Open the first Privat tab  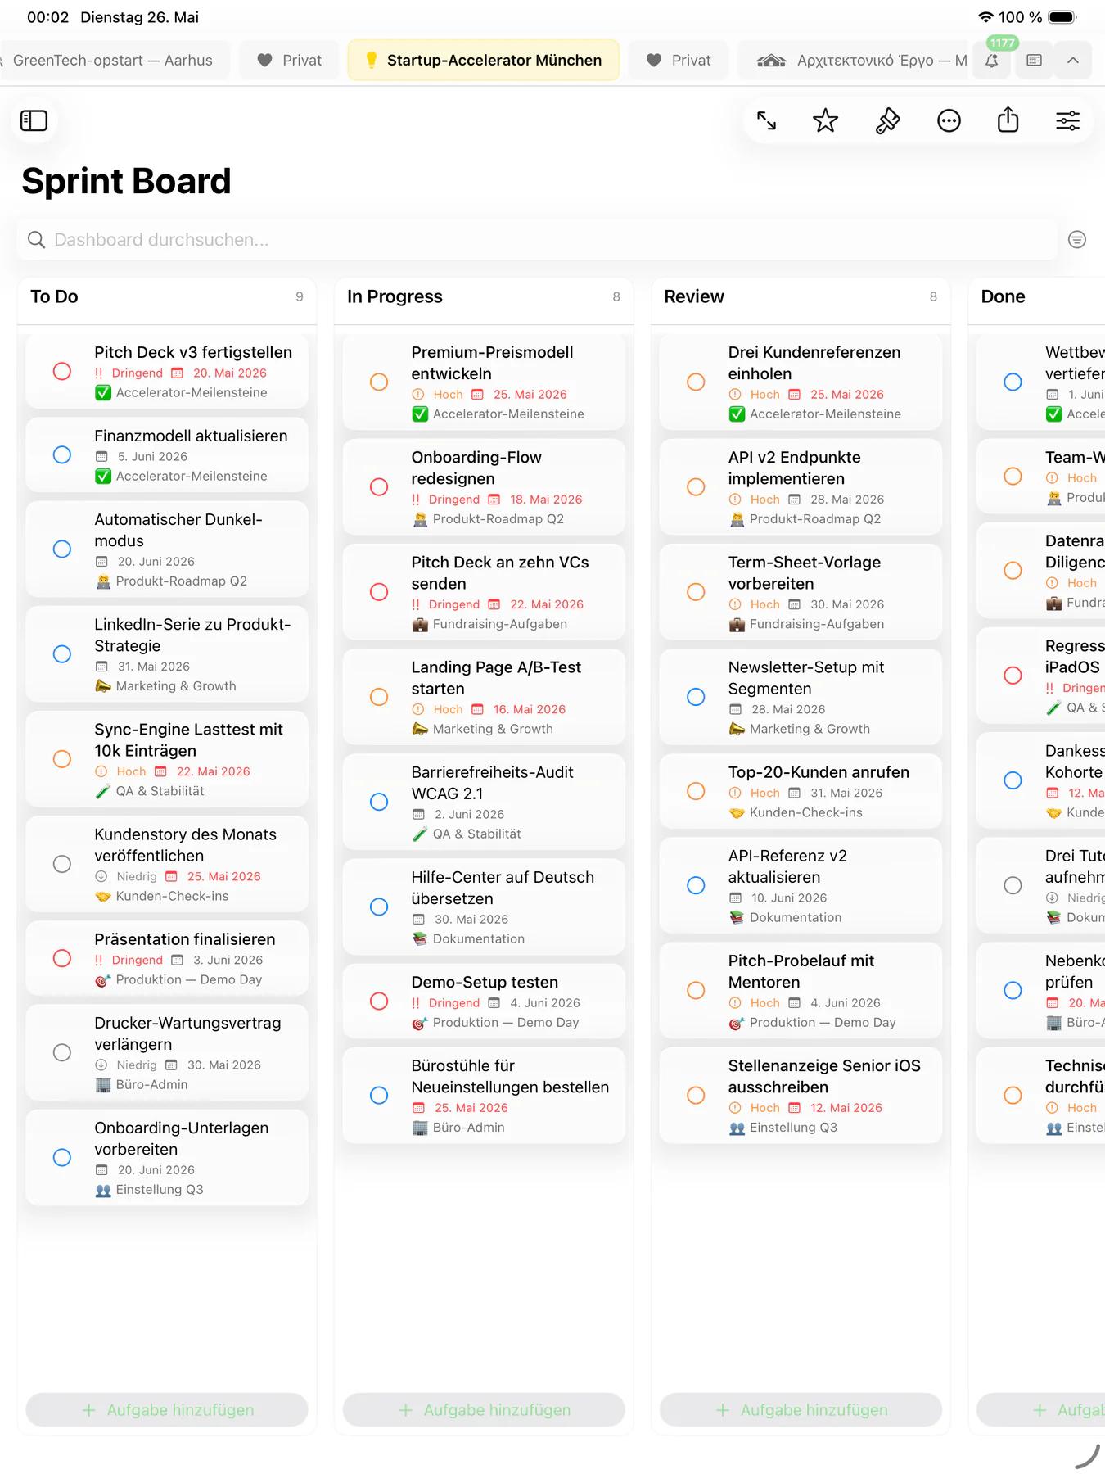click(289, 60)
